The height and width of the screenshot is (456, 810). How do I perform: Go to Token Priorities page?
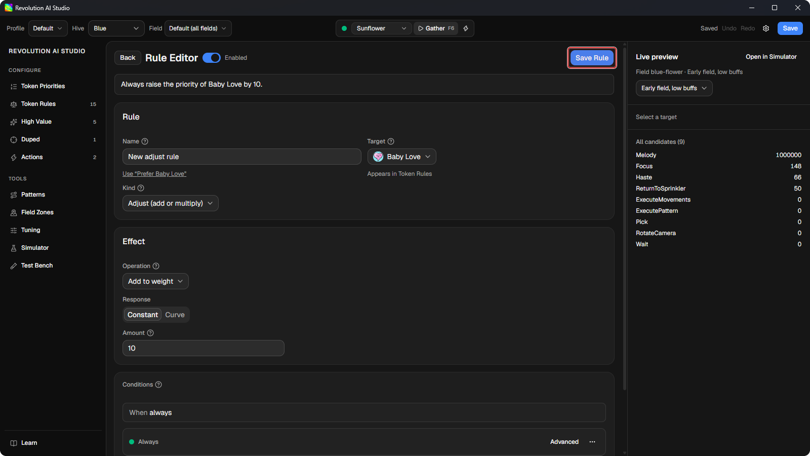click(53, 86)
